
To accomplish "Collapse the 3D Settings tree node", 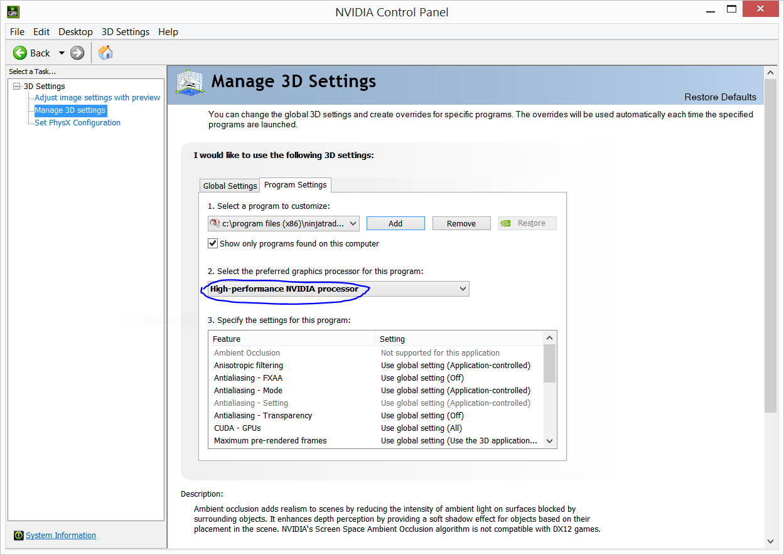I will pos(17,87).
